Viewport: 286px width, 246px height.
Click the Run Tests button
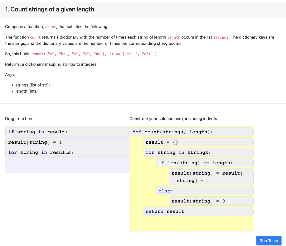pyautogui.click(x=268, y=240)
